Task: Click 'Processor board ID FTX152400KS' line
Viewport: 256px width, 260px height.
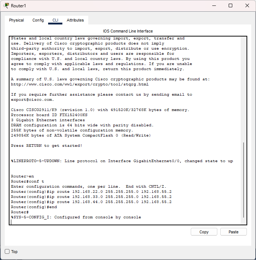Action: [x=49, y=115]
